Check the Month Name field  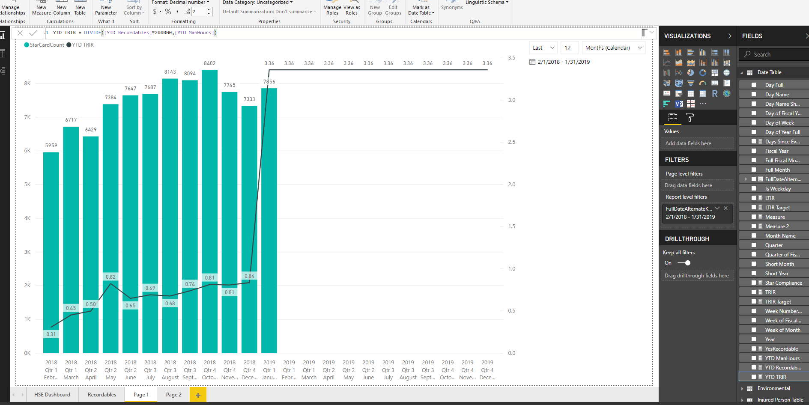point(754,235)
